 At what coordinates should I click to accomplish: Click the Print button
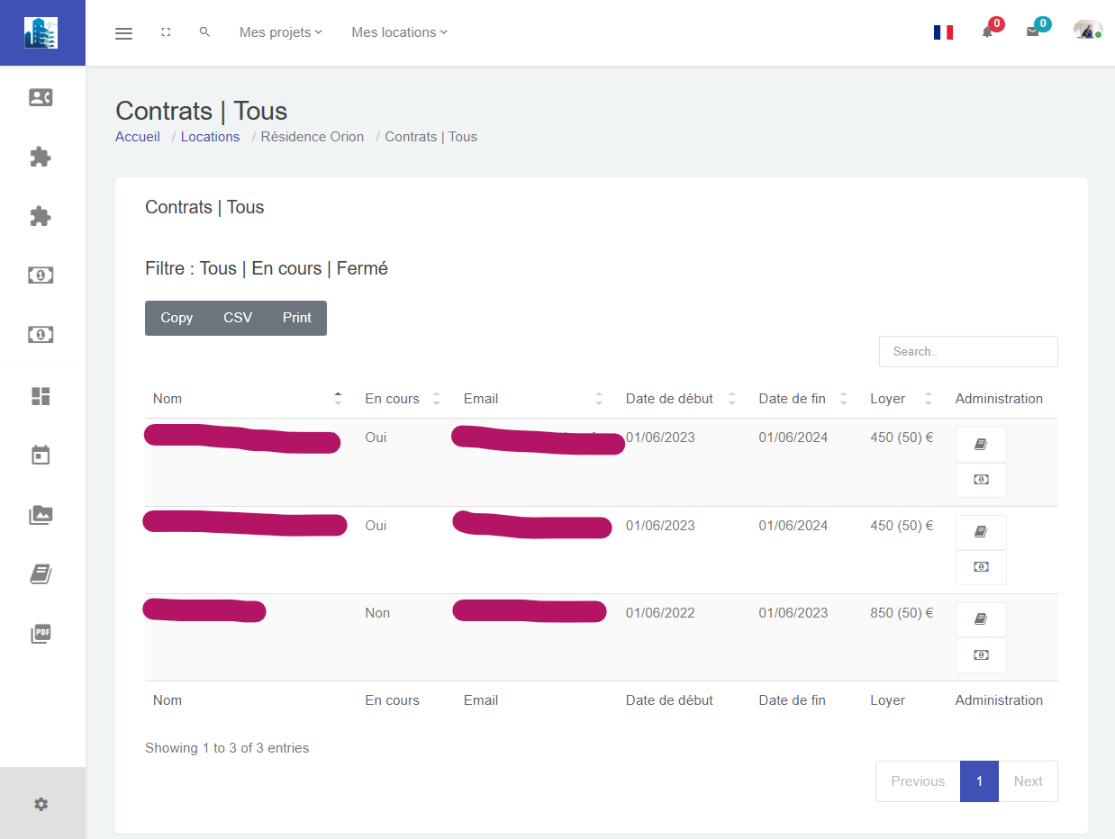[x=296, y=318]
